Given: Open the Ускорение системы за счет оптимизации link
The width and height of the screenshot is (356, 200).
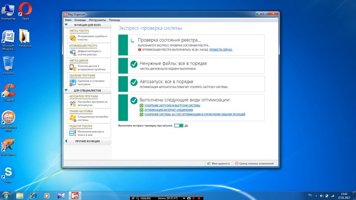Looking at the screenshot, I should pyautogui.click(x=195, y=114).
